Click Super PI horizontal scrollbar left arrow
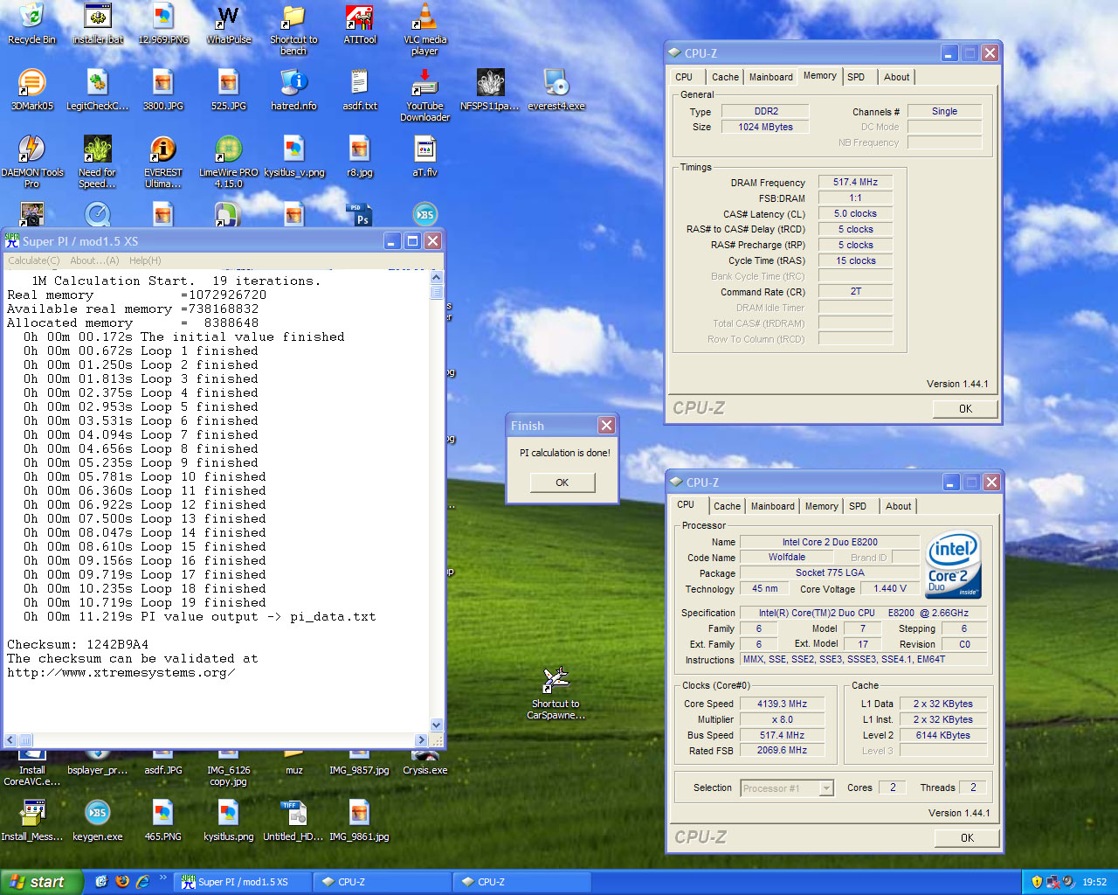 pos(11,740)
